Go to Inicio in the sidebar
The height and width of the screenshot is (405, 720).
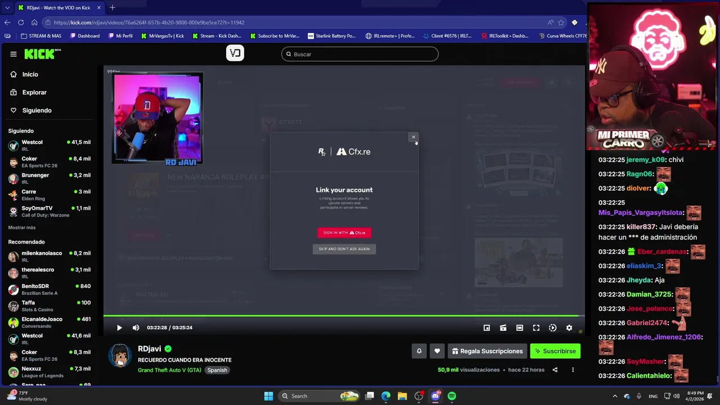(30, 74)
